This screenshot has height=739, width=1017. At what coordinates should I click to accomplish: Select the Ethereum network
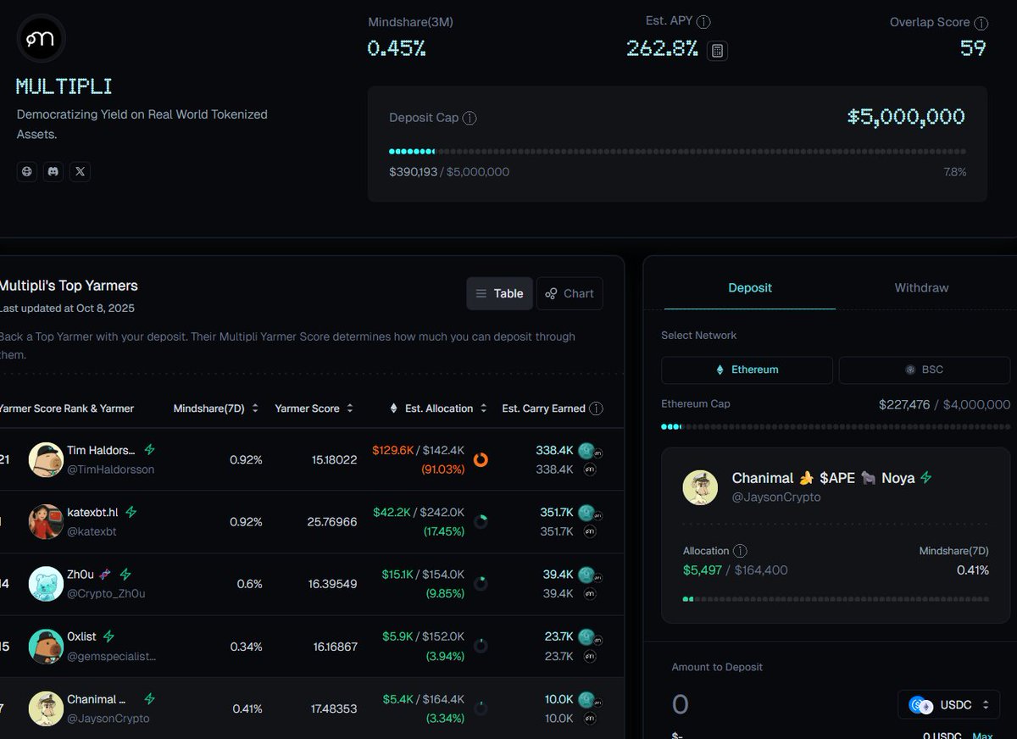tap(747, 369)
